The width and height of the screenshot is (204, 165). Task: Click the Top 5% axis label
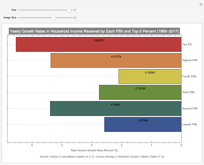pos(187,44)
